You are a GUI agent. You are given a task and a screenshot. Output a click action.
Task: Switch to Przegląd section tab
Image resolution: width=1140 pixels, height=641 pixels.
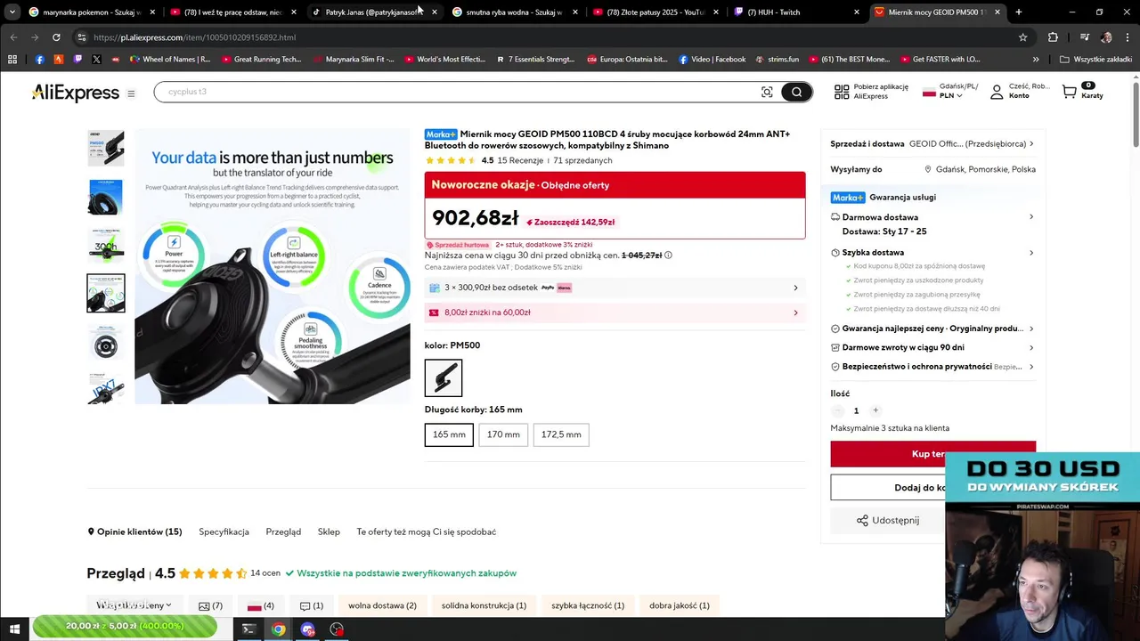(283, 531)
